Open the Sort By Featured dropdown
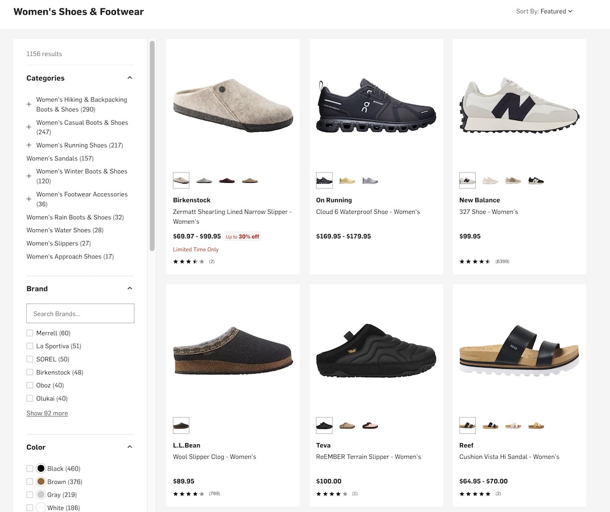This screenshot has width=610, height=512. (544, 11)
